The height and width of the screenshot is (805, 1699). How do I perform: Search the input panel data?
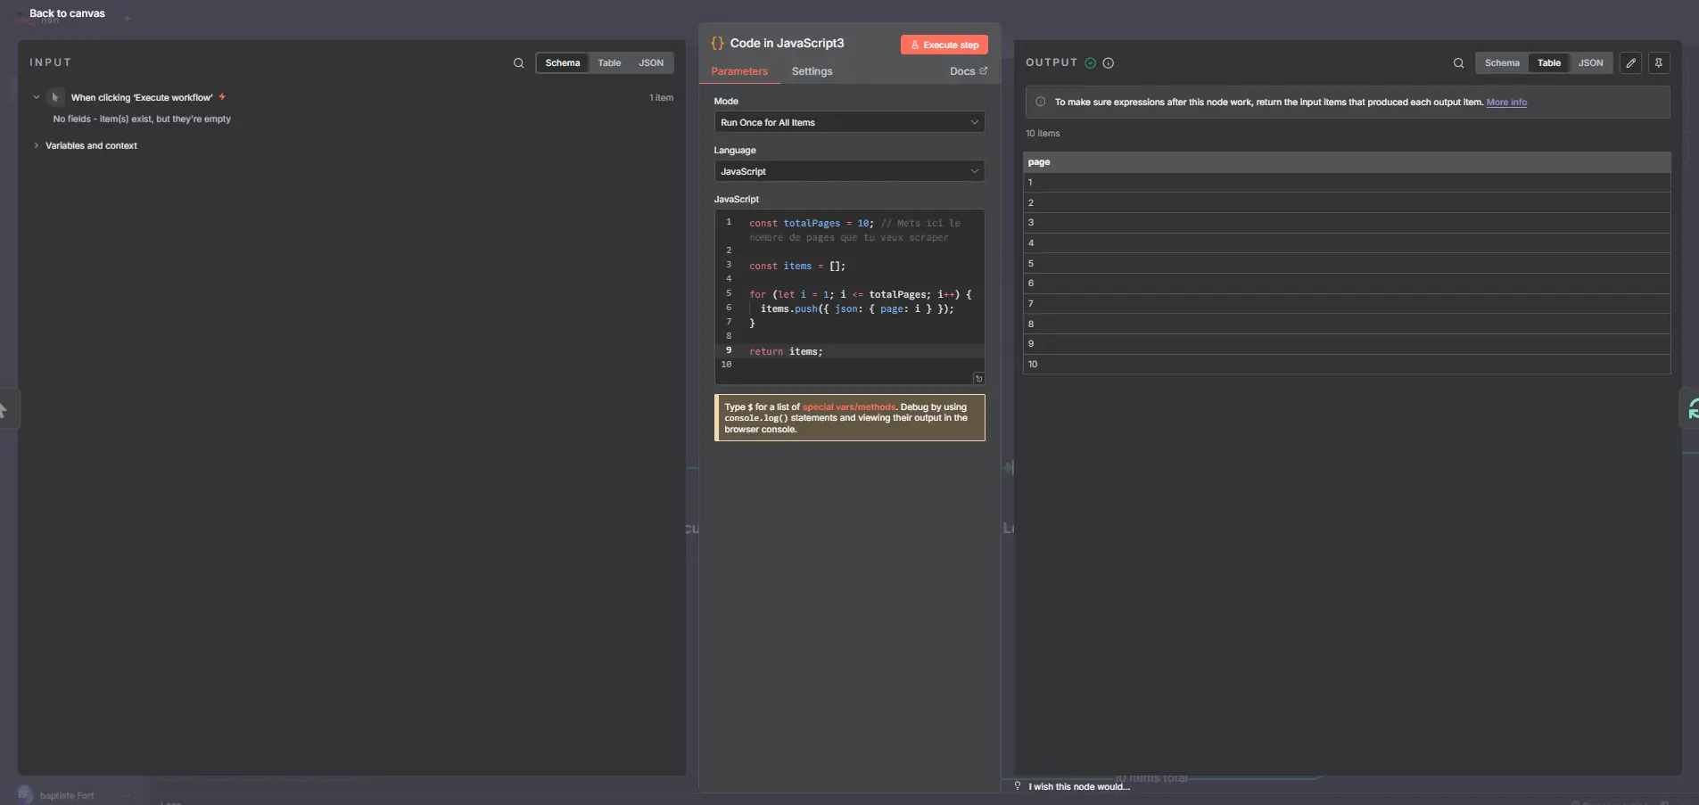click(x=518, y=63)
